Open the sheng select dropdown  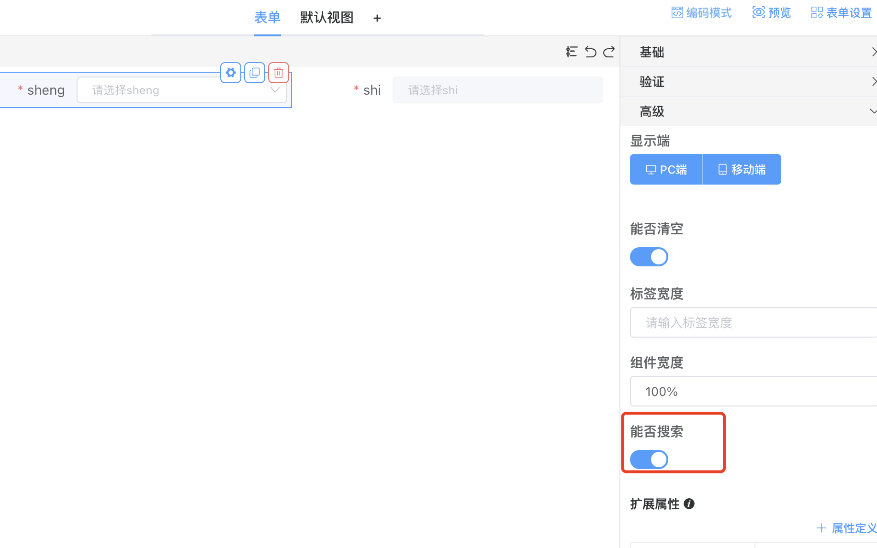pyautogui.click(x=182, y=90)
